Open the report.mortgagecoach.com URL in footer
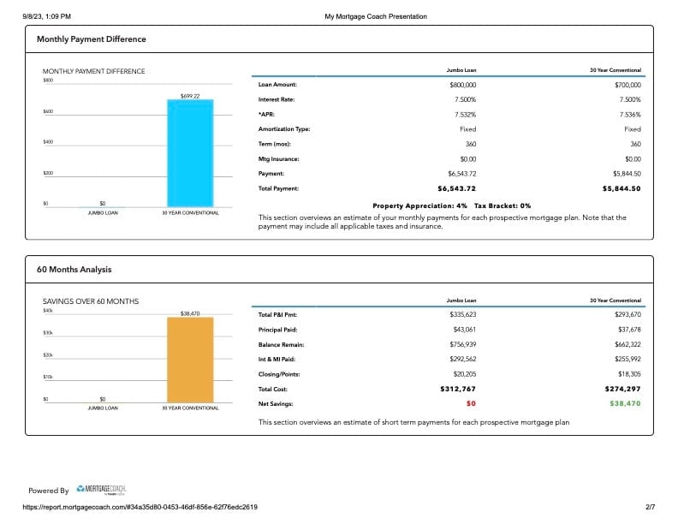This screenshot has height=524, width=678. point(140,507)
